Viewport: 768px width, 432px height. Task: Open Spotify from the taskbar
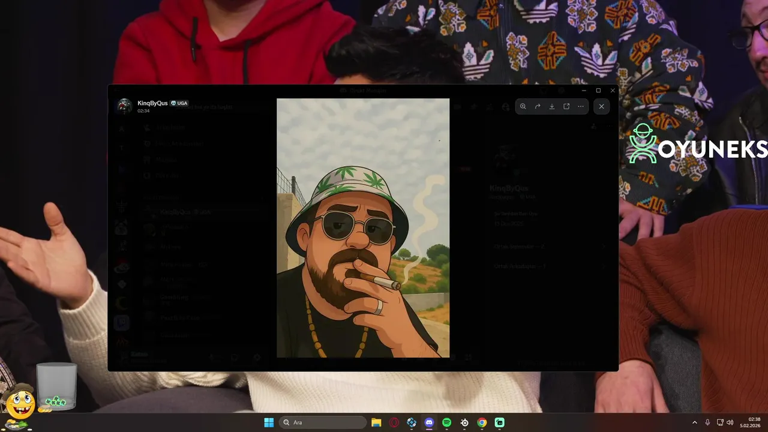[446, 422]
